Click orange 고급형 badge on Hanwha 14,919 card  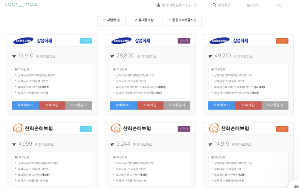point(282,129)
